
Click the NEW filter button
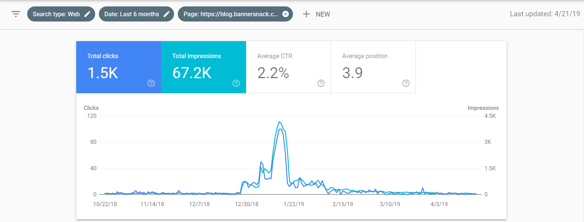point(316,14)
